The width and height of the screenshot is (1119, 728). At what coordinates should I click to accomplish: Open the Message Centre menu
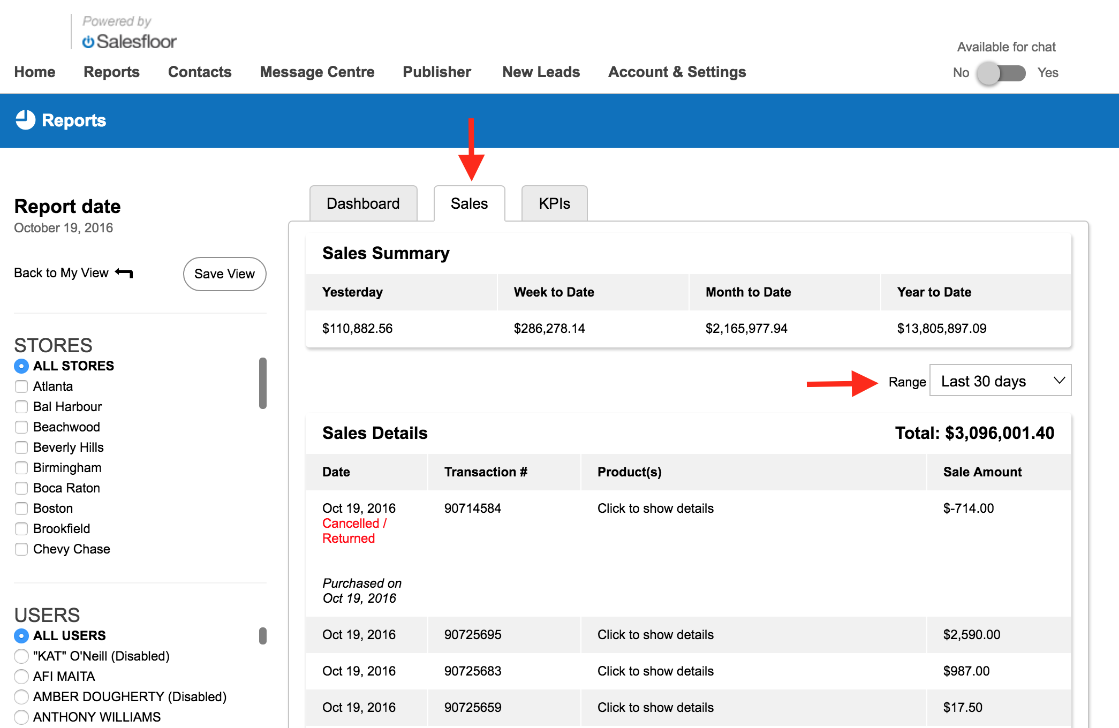pos(317,72)
